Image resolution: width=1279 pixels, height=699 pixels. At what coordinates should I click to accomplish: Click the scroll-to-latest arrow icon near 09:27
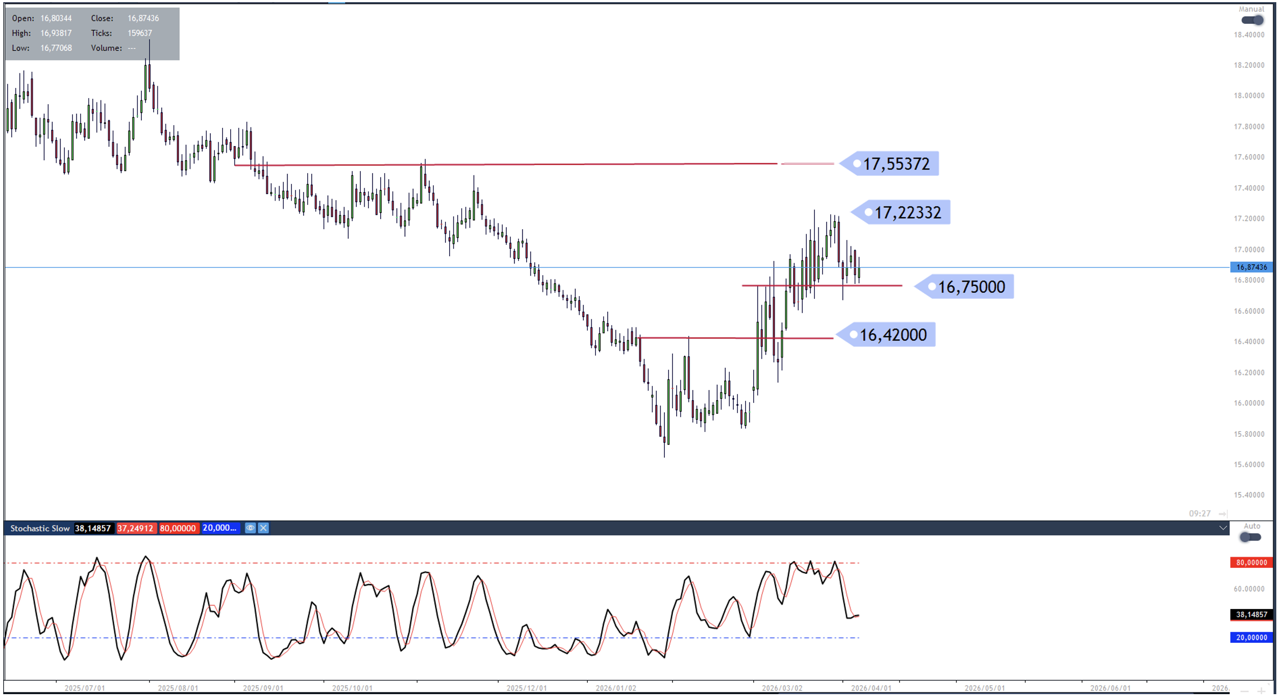click(1222, 513)
